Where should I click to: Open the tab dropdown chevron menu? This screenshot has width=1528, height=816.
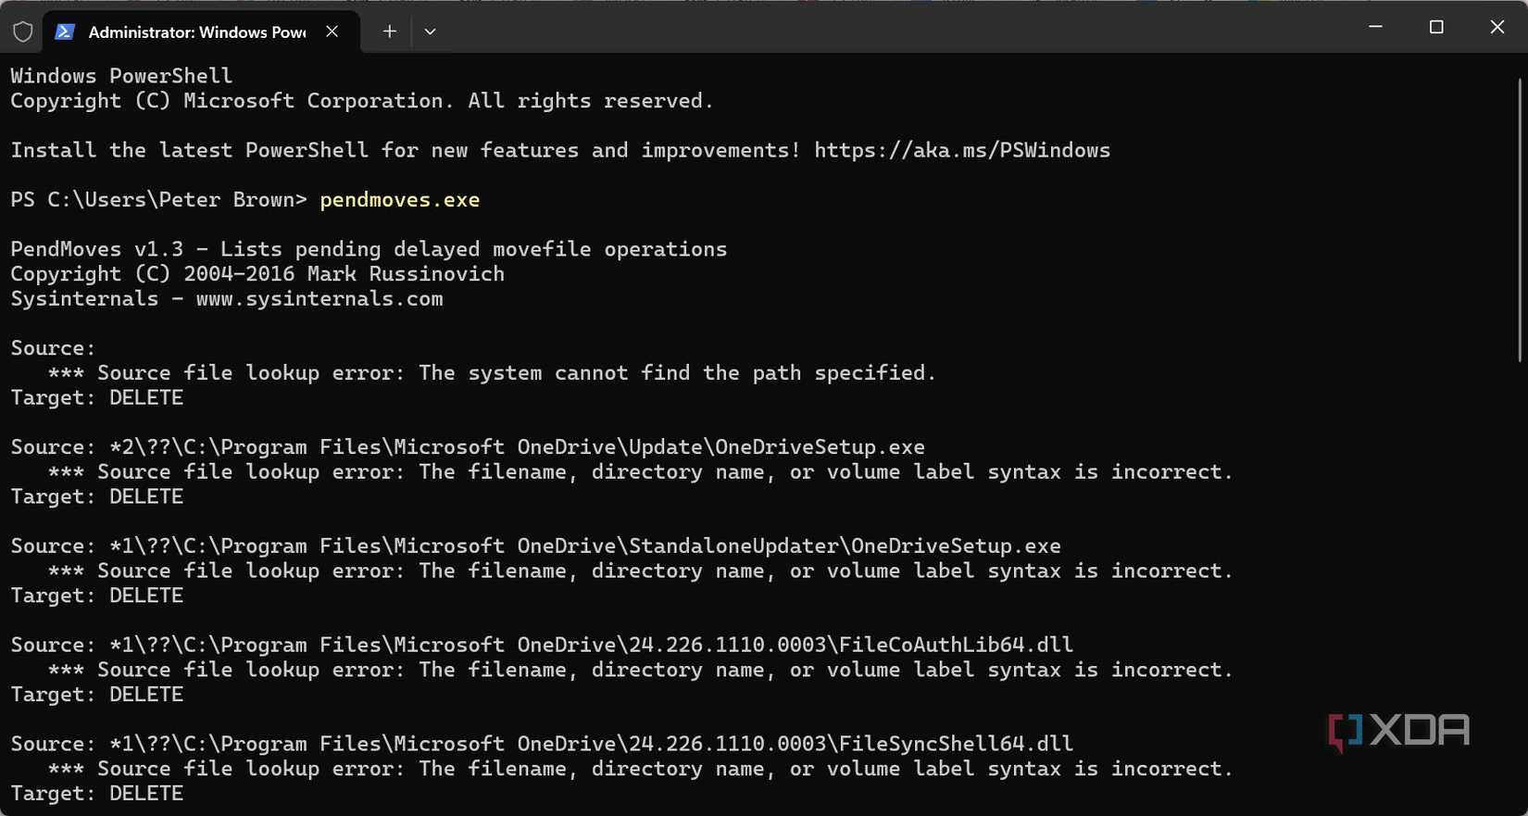[430, 31]
